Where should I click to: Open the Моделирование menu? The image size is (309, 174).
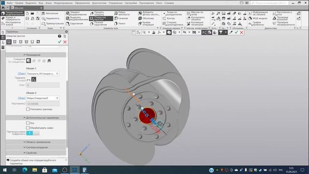click(x=63, y=3)
